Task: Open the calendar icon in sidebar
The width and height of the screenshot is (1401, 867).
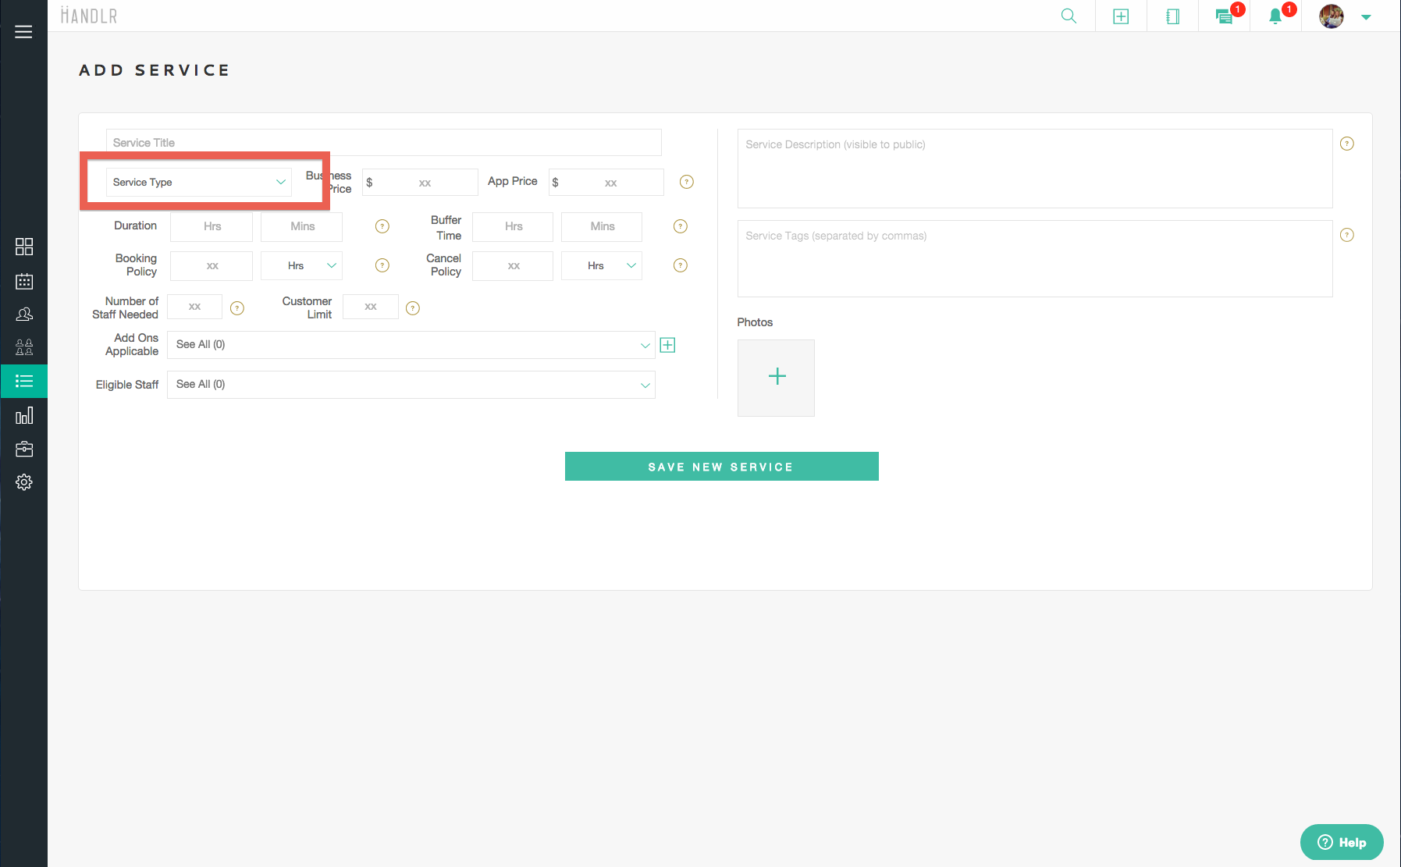Action: [24, 281]
